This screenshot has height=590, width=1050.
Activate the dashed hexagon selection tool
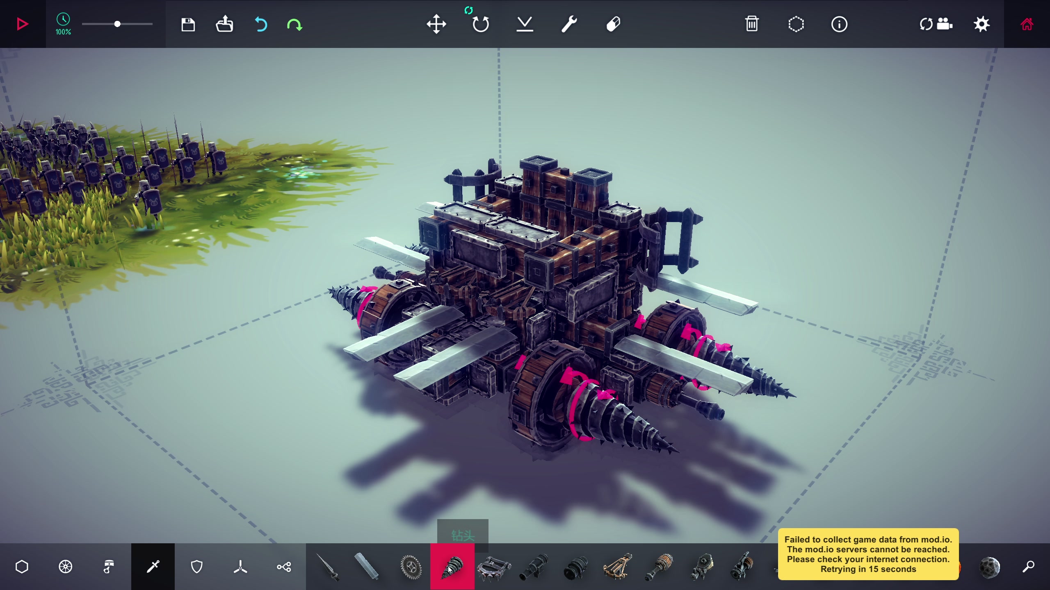[x=796, y=24]
